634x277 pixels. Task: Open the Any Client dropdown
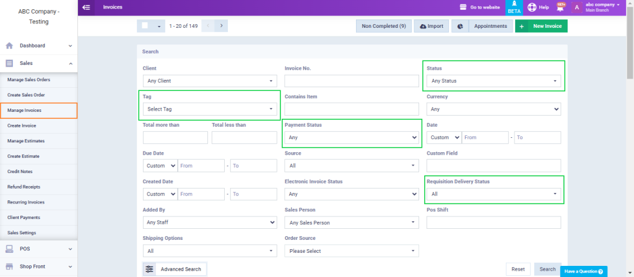pos(210,81)
